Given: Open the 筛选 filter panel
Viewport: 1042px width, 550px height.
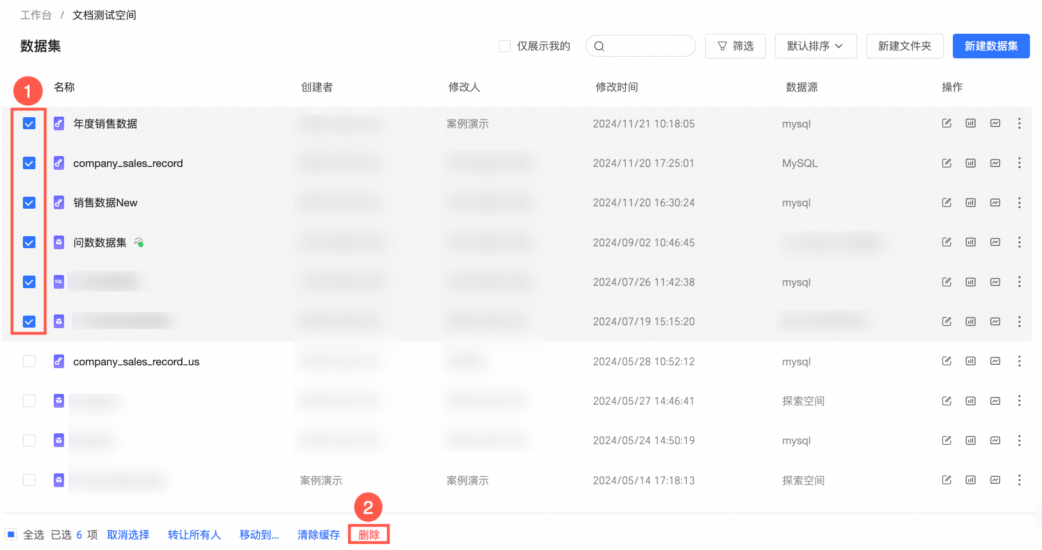Looking at the screenshot, I should point(735,46).
